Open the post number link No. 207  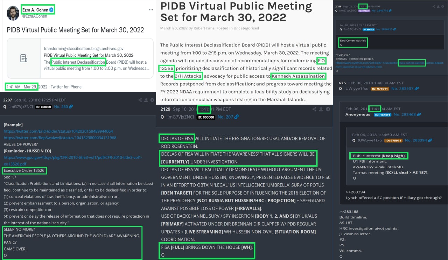coord(225,117)
